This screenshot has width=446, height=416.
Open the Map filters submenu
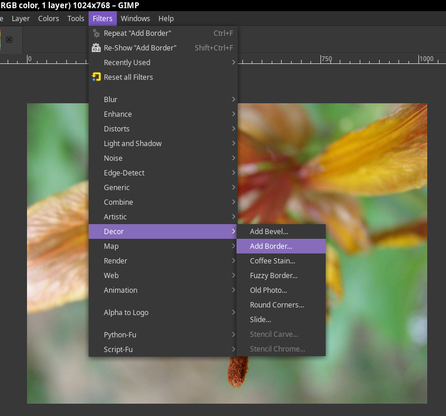163,246
